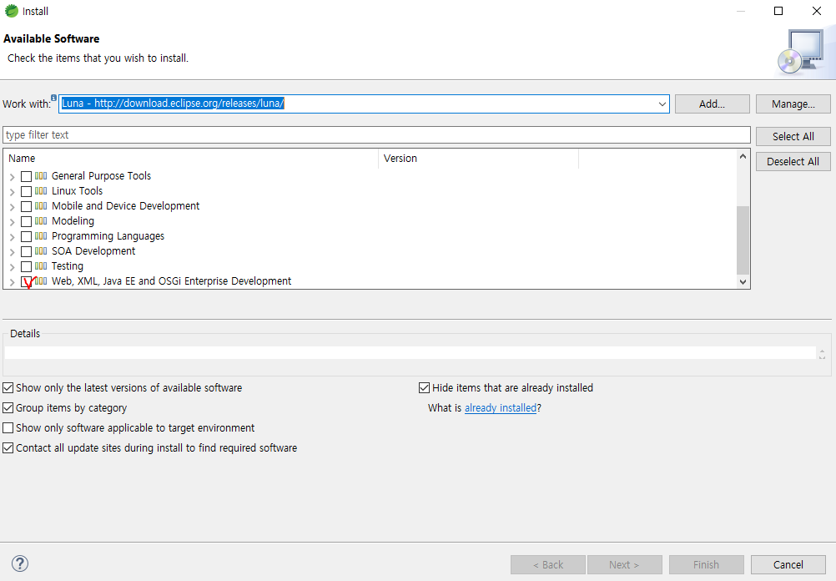Check the SOA Development checkbox
Image resolution: width=836 pixels, height=581 pixels.
(x=26, y=251)
